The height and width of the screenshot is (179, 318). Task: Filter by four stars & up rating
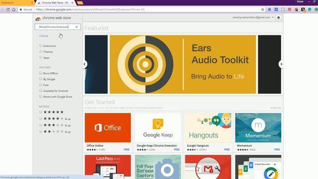41,118
